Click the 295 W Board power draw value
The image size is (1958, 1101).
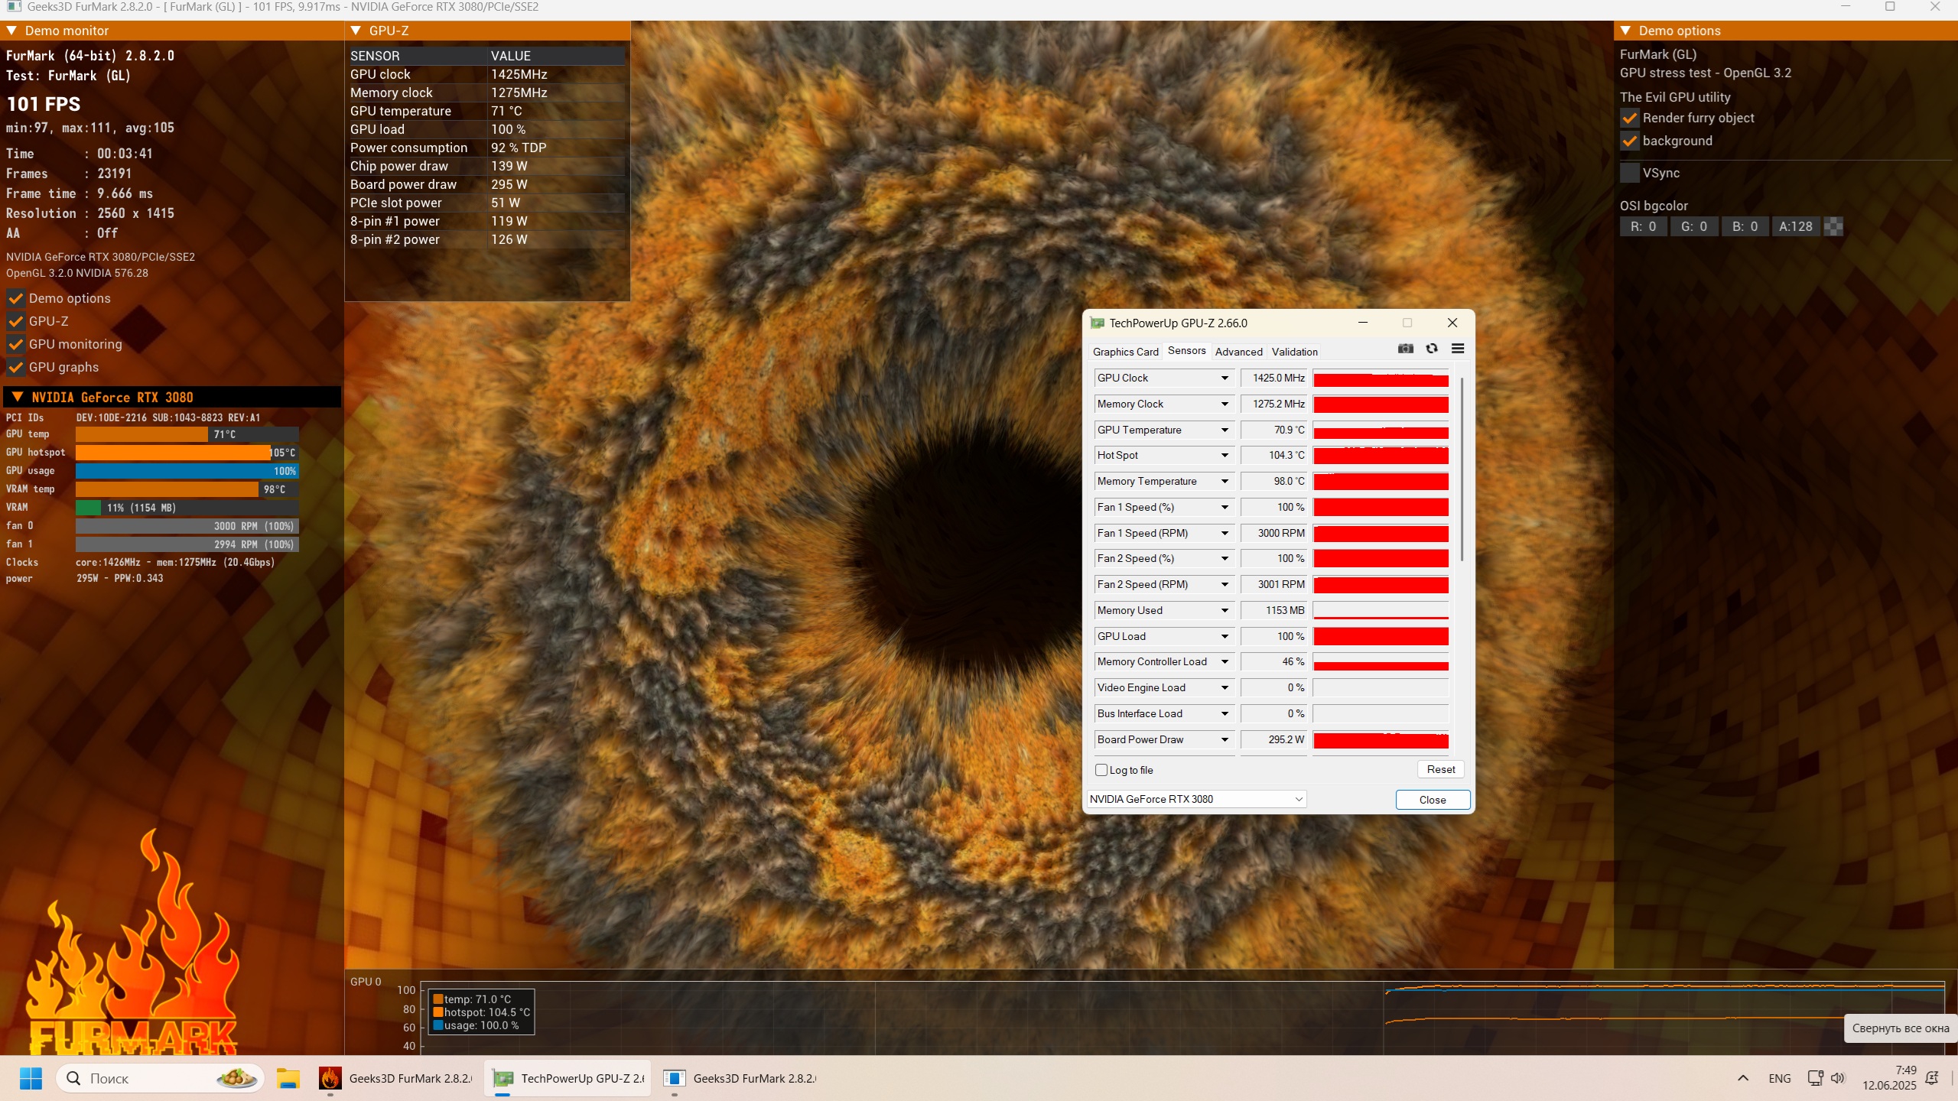click(509, 184)
